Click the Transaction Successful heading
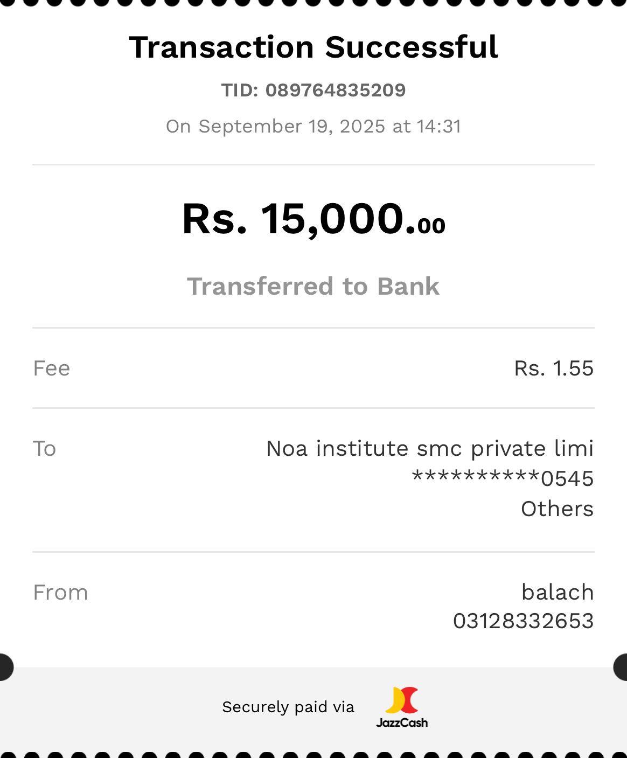The image size is (627, 758). 313,47
